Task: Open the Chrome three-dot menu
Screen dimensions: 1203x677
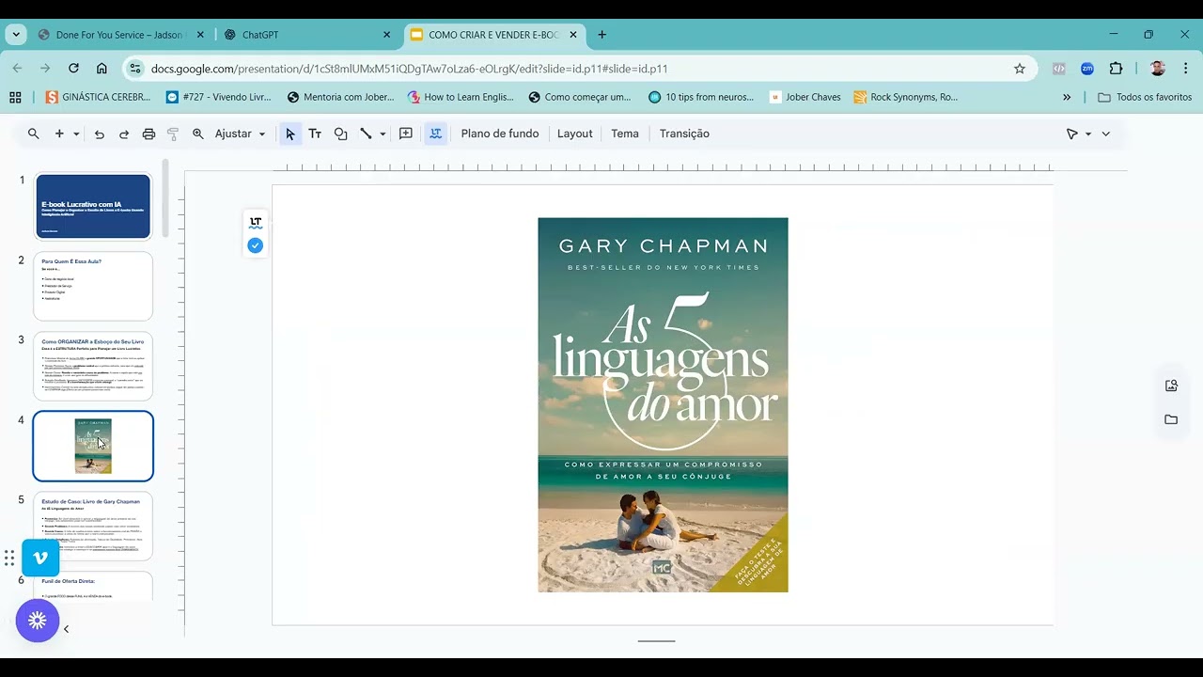Action: [1185, 69]
